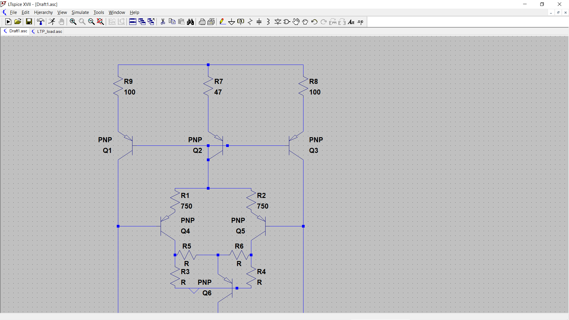The width and height of the screenshot is (569, 320).
Task: Click the R9 resistor label
Action: (128, 81)
